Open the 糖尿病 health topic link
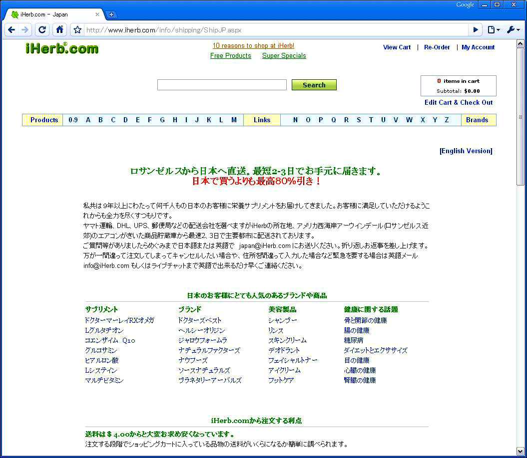The image size is (527, 458). pyautogui.click(x=353, y=340)
